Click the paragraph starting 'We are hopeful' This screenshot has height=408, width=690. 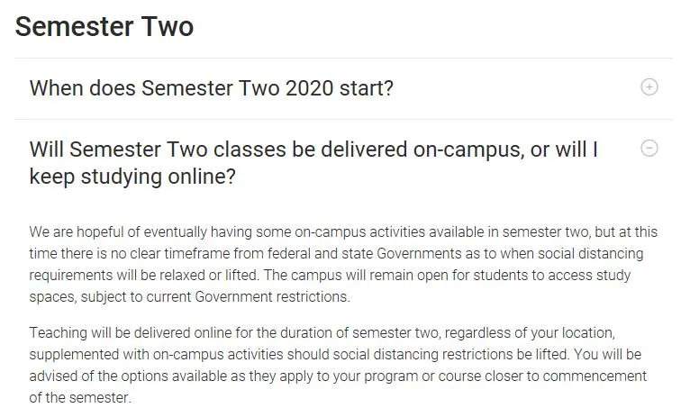(343, 264)
